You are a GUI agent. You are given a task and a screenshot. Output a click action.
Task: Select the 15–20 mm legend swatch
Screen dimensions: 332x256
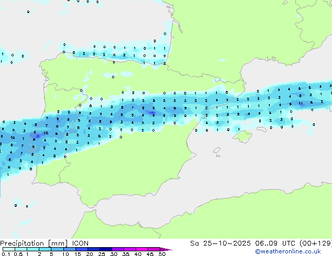tap(82, 249)
